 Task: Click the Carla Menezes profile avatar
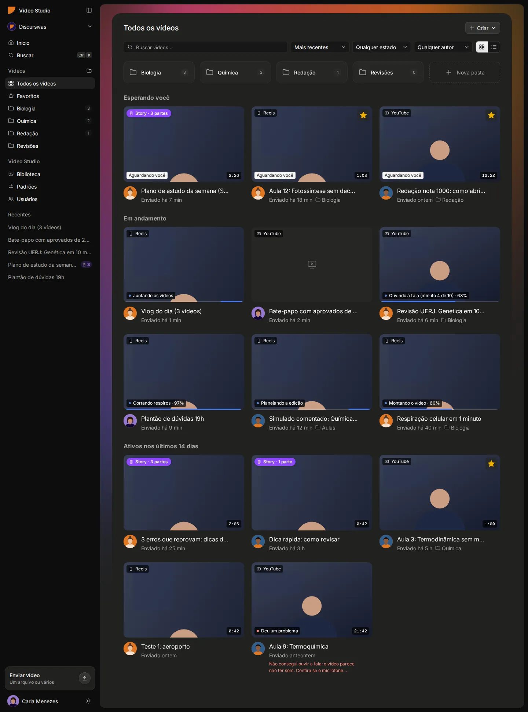tap(13, 701)
